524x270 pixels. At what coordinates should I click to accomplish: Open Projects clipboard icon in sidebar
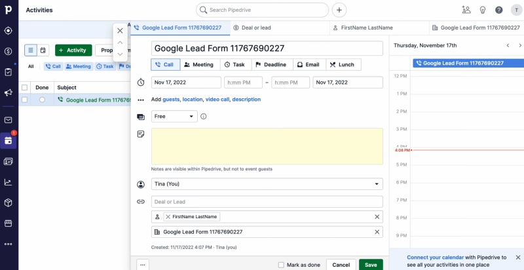[x=9, y=72]
